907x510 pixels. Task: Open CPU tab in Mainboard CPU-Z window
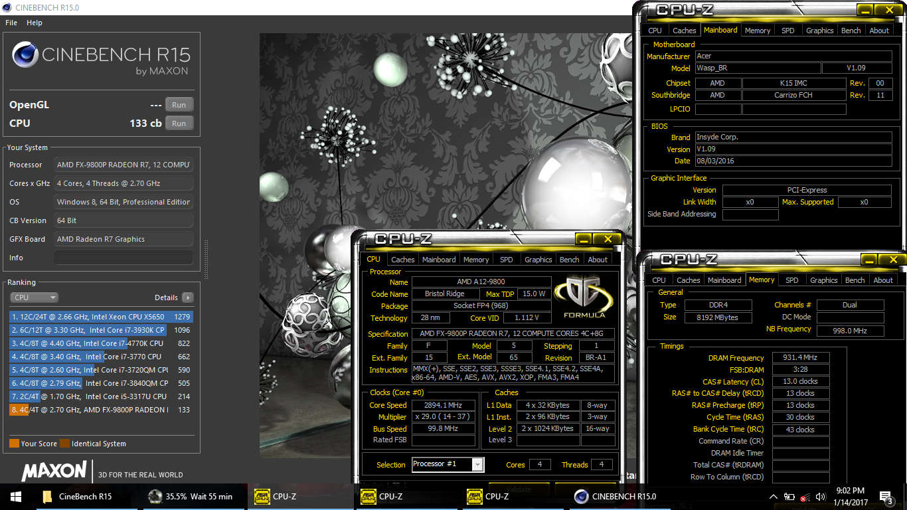click(x=655, y=31)
